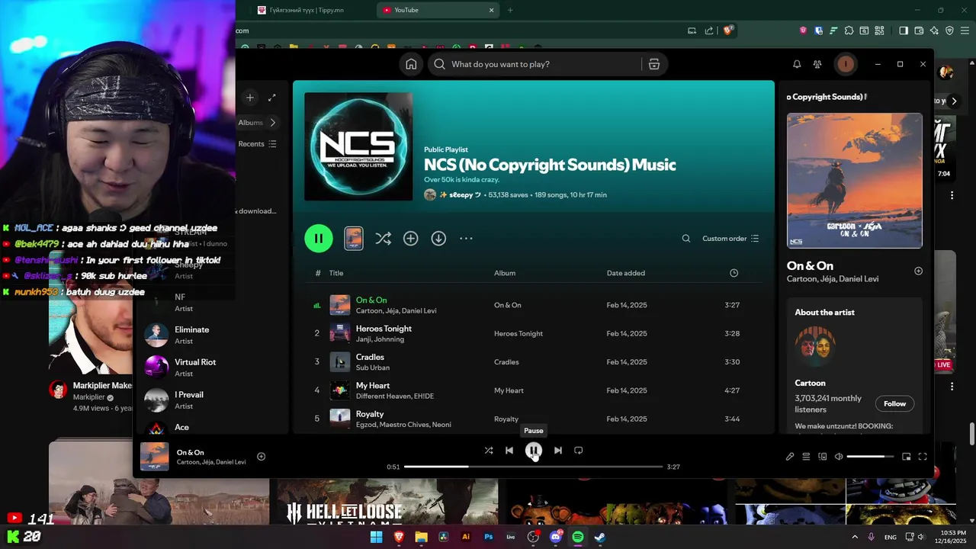
Task: Open the system tray hidden icons chevron
Action: [x=856, y=537]
